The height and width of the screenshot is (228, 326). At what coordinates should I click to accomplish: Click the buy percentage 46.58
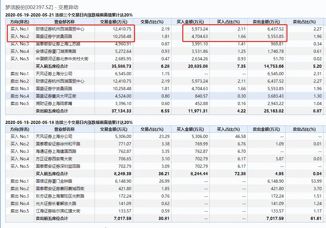coord(240,136)
